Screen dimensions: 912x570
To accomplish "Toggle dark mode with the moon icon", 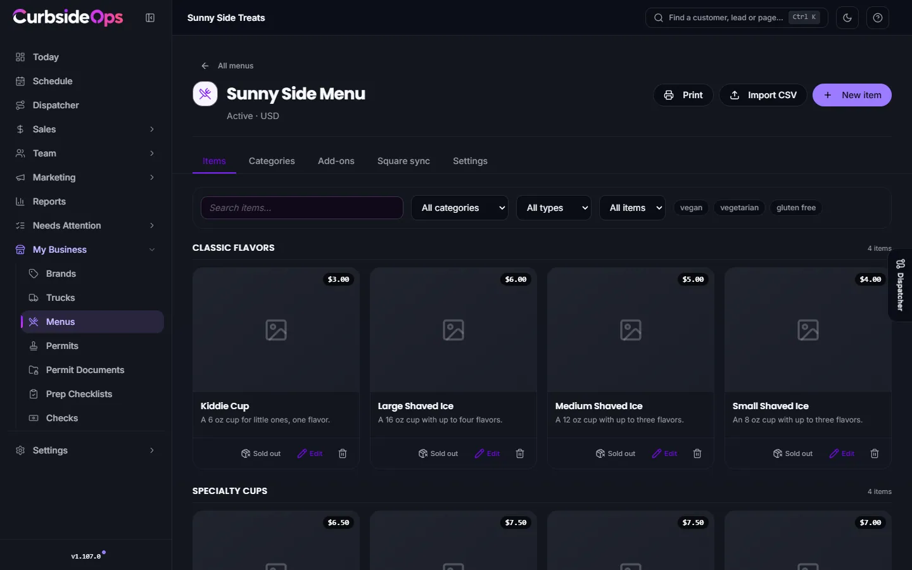I will pos(847,18).
